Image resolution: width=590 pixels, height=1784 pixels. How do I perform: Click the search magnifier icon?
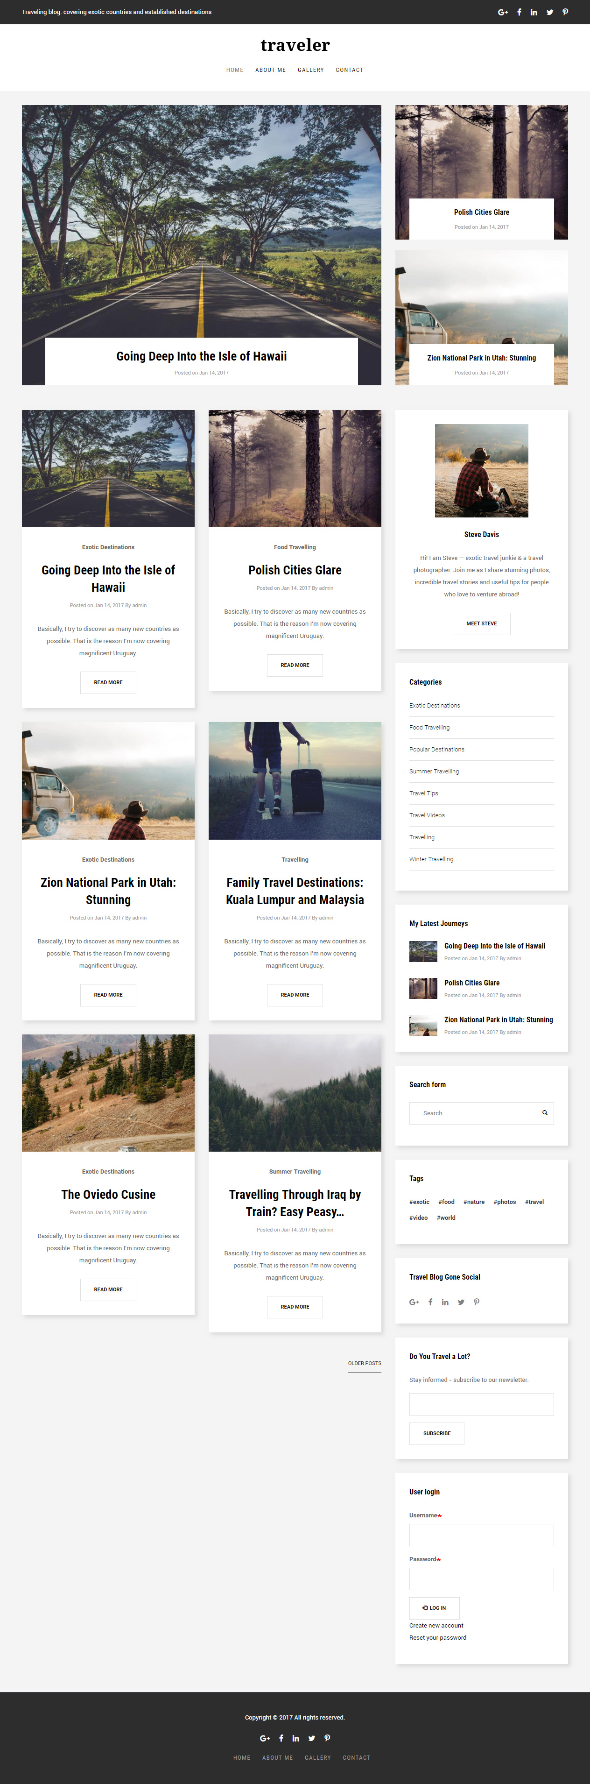pyautogui.click(x=545, y=1113)
